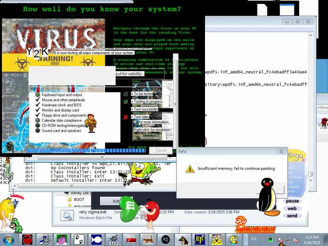
Task: Open the white fish taskbar icon
Action: (96, 240)
